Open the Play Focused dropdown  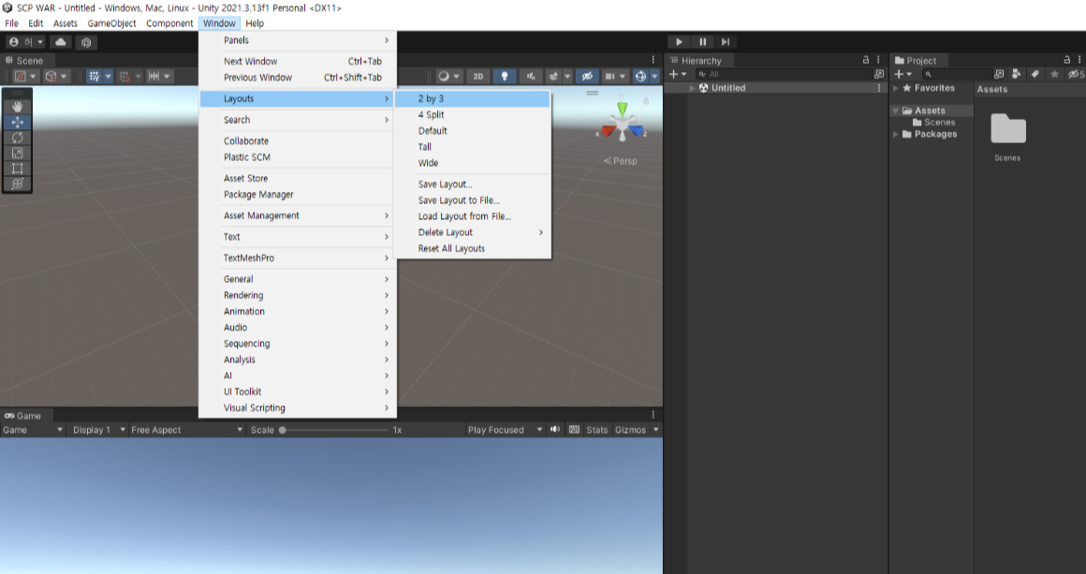505,430
